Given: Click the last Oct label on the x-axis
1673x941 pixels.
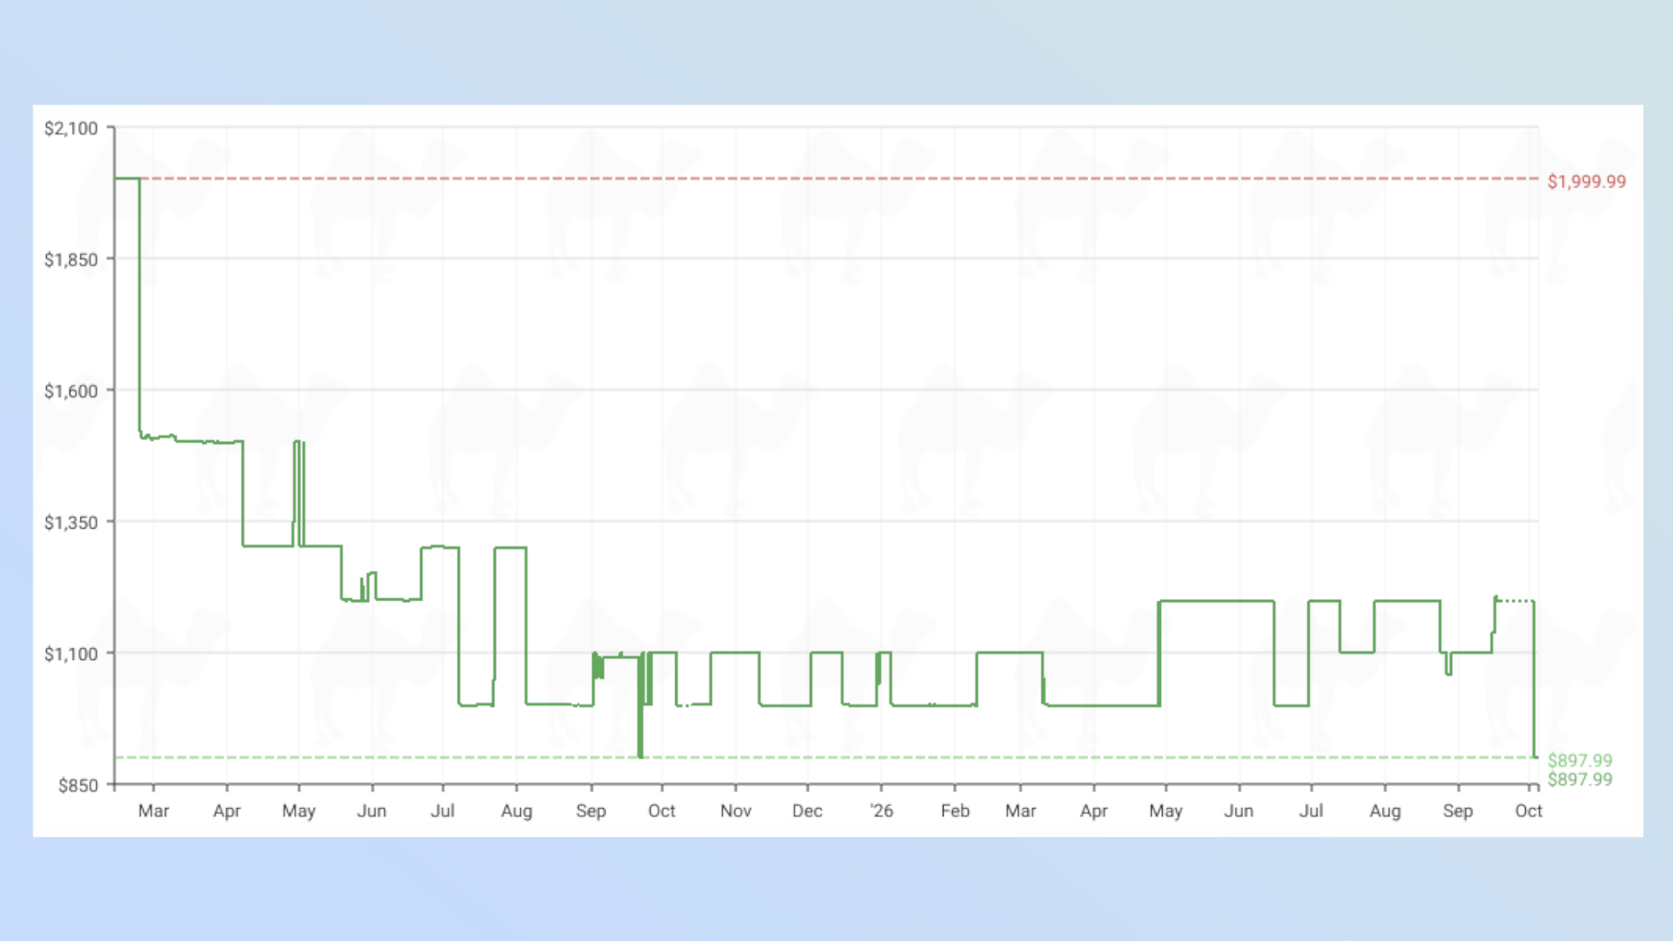Looking at the screenshot, I should point(1528,811).
